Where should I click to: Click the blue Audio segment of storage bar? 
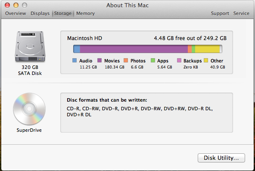77,49
